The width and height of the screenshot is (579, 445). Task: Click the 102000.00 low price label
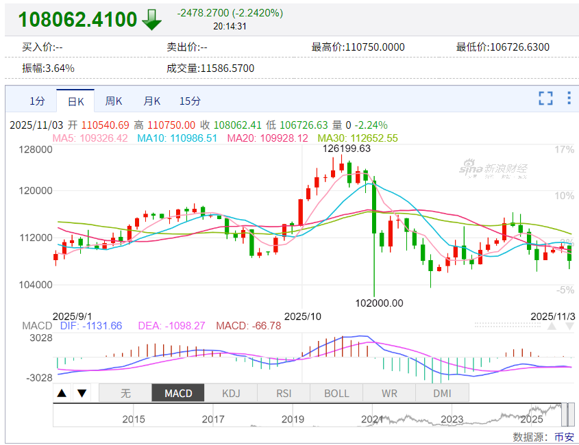coord(379,303)
